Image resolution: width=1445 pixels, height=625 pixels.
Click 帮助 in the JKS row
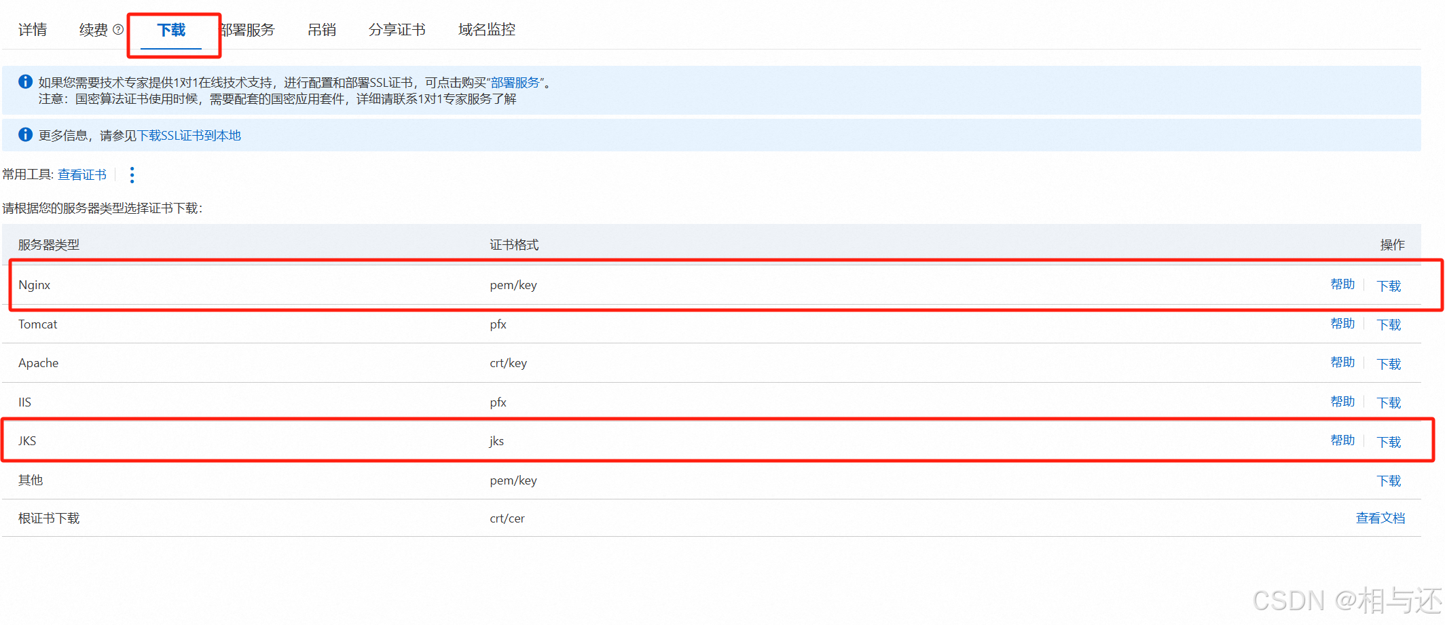(x=1342, y=440)
